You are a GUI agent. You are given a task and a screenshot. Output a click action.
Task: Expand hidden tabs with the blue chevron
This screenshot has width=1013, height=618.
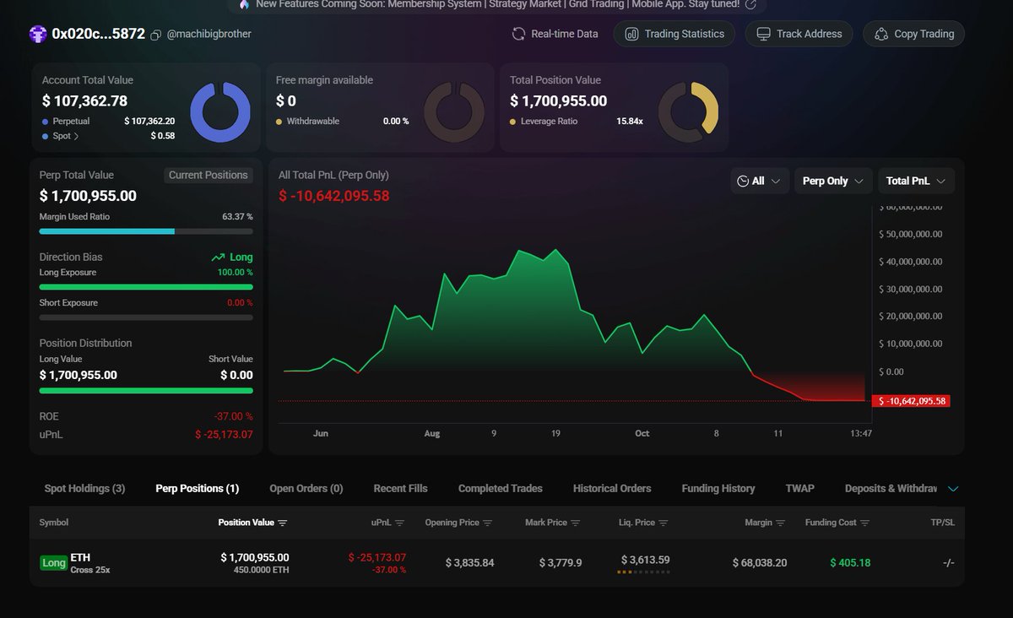coord(954,488)
